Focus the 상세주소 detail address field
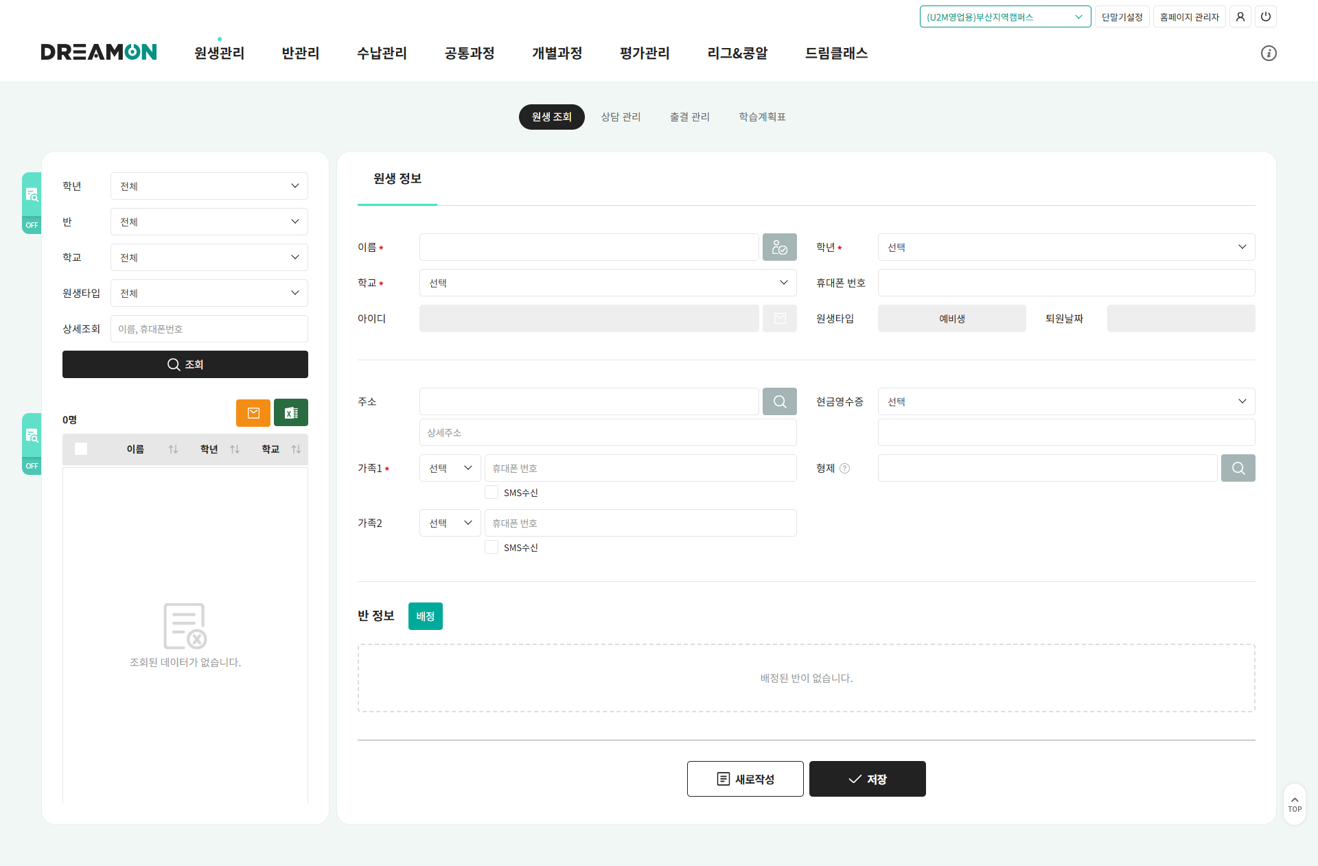The height and width of the screenshot is (866, 1318). point(608,432)
